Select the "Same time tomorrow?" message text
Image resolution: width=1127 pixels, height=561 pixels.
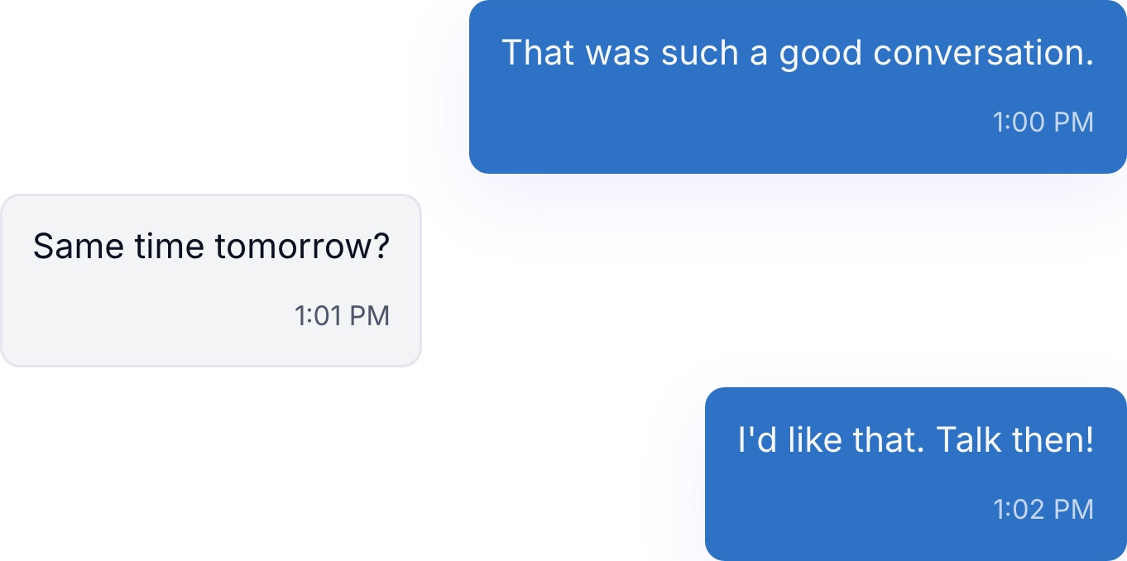pyautogui.click(x=211, y=247)
